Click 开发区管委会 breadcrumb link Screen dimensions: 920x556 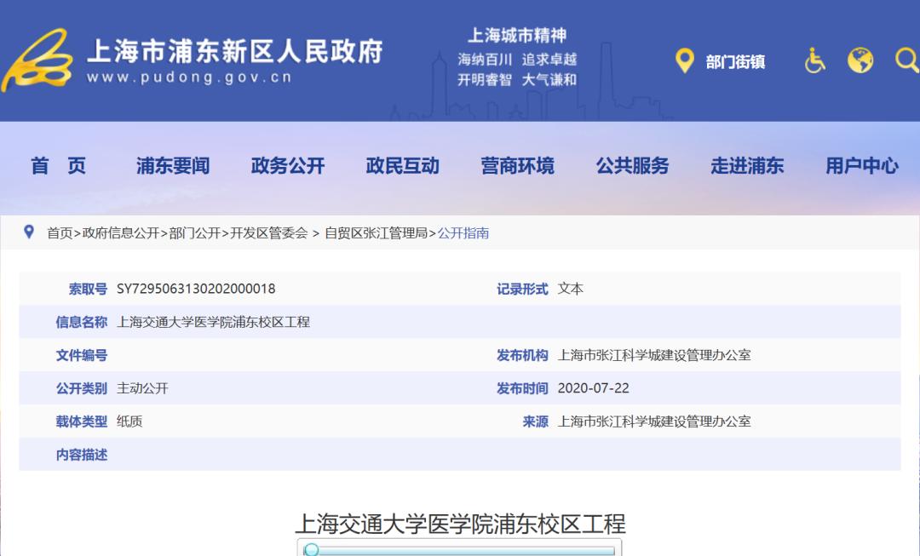click(268, 232)
